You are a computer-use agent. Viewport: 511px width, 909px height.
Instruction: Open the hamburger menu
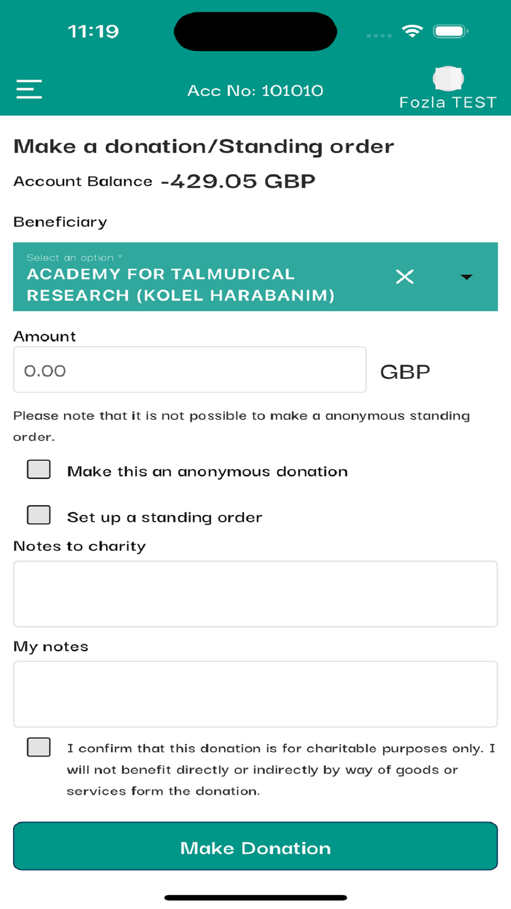[29, 89]
